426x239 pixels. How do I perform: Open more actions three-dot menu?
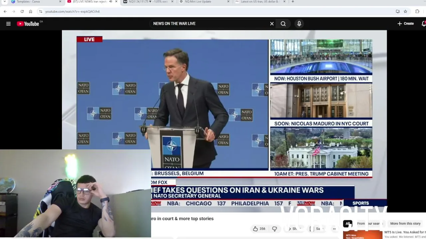[334, 229]
